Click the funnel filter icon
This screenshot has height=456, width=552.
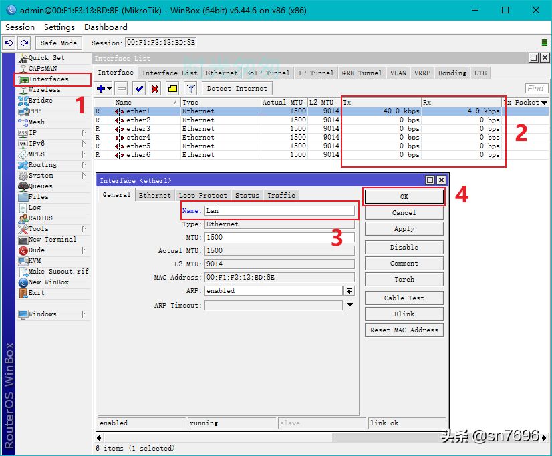[x=191, y=89]
